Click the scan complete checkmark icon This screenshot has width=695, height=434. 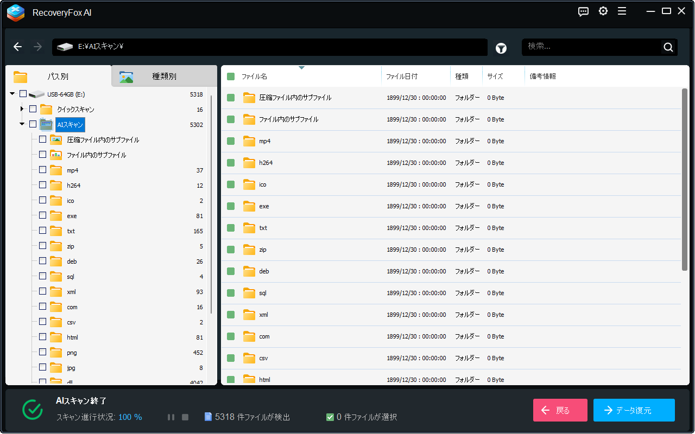point(33,410)
